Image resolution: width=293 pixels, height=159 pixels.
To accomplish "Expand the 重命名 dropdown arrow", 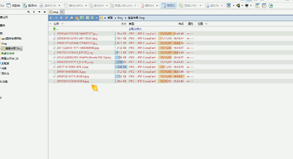I will (x=59, y=6).
